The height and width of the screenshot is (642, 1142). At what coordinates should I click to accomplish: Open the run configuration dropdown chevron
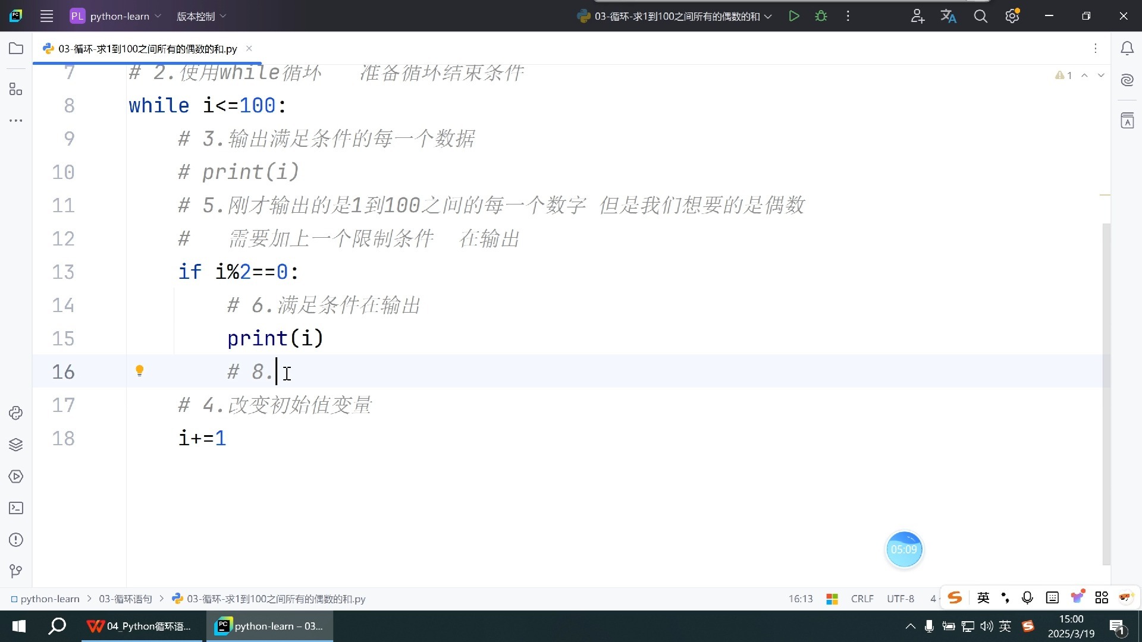click(768, 16)
